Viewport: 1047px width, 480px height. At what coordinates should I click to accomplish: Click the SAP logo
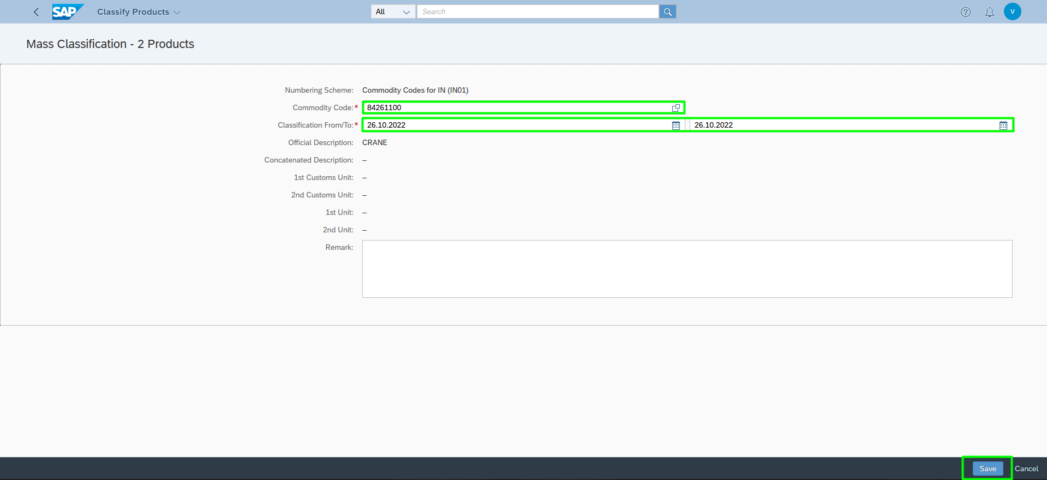(x=68, y=11)
